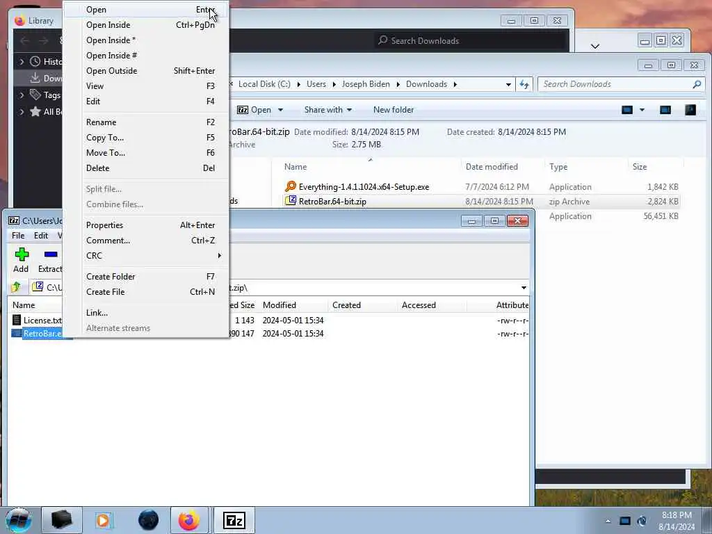Image resolution: width=712 pixels, height=534 pixels.
Task: Choose Comment... in the context menu
Action: click(x=145, y=241)
